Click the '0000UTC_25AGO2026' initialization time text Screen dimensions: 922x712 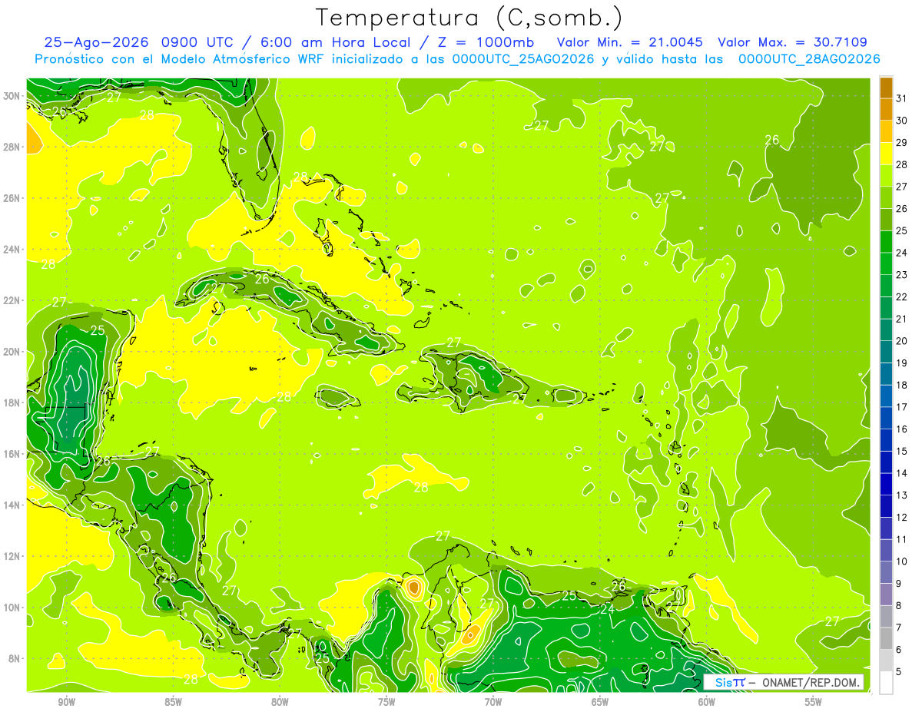523,59
